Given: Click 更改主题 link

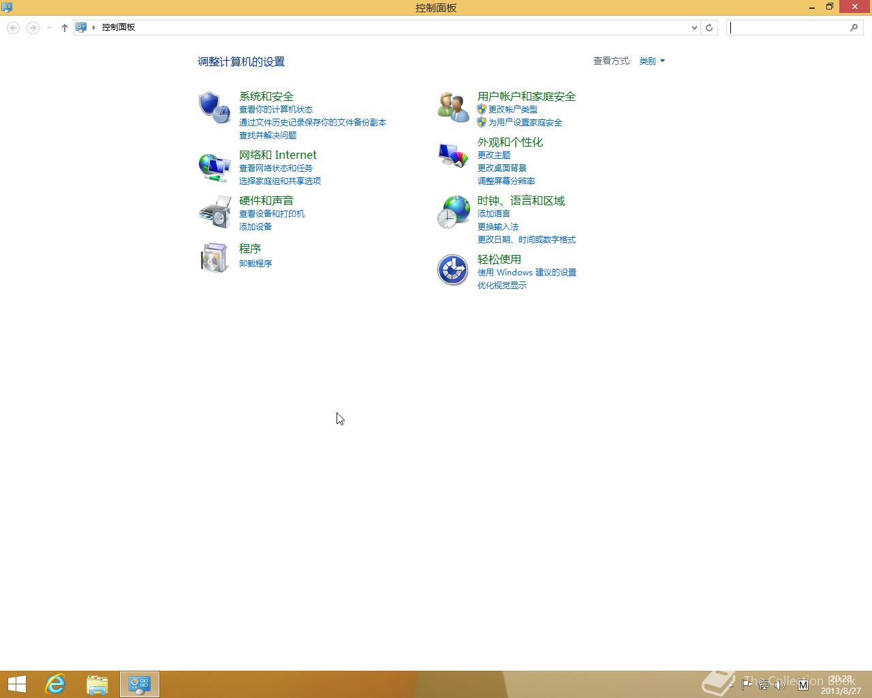Looking at the screenshot, I should click(494, 155).
